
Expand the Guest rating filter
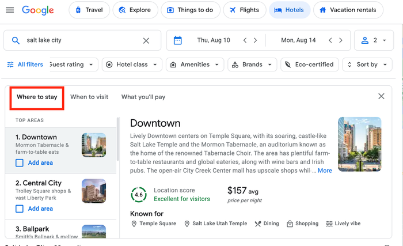pyautogui.click(x=73, y=65)
